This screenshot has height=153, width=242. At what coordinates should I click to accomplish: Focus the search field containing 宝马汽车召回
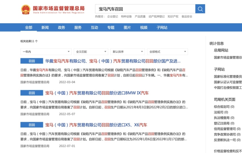click(x=145, y=9)
